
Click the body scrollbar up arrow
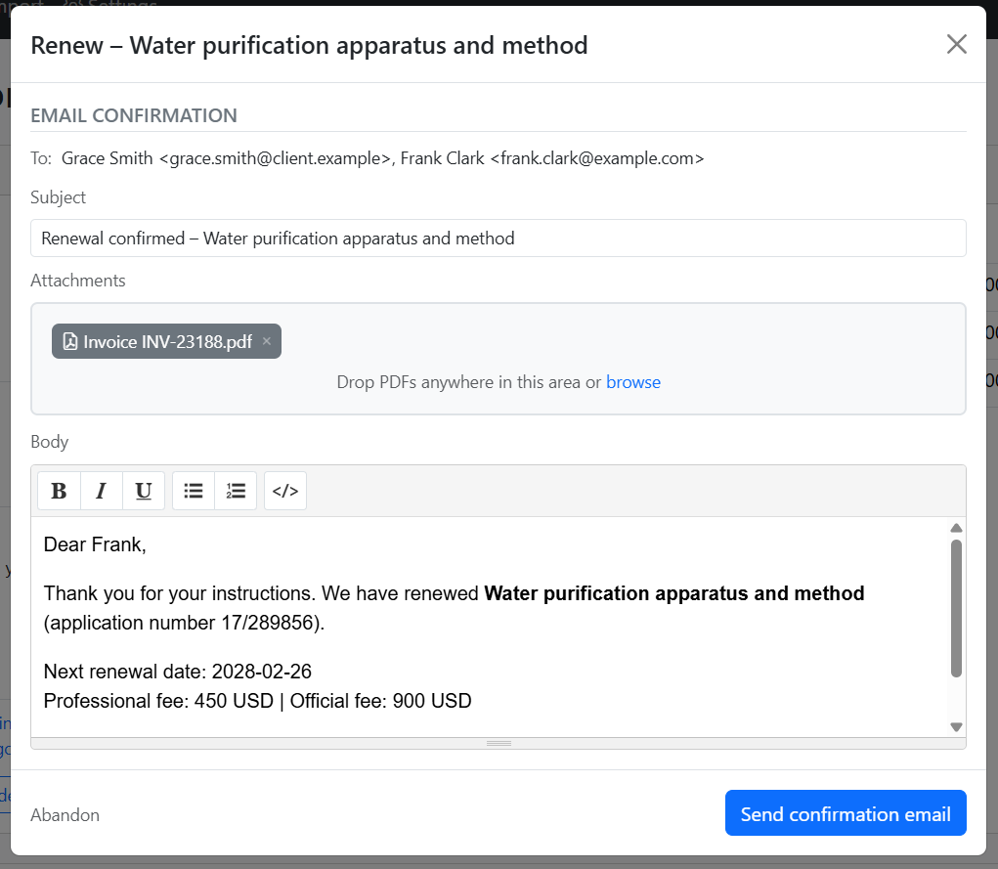point(956,528)
